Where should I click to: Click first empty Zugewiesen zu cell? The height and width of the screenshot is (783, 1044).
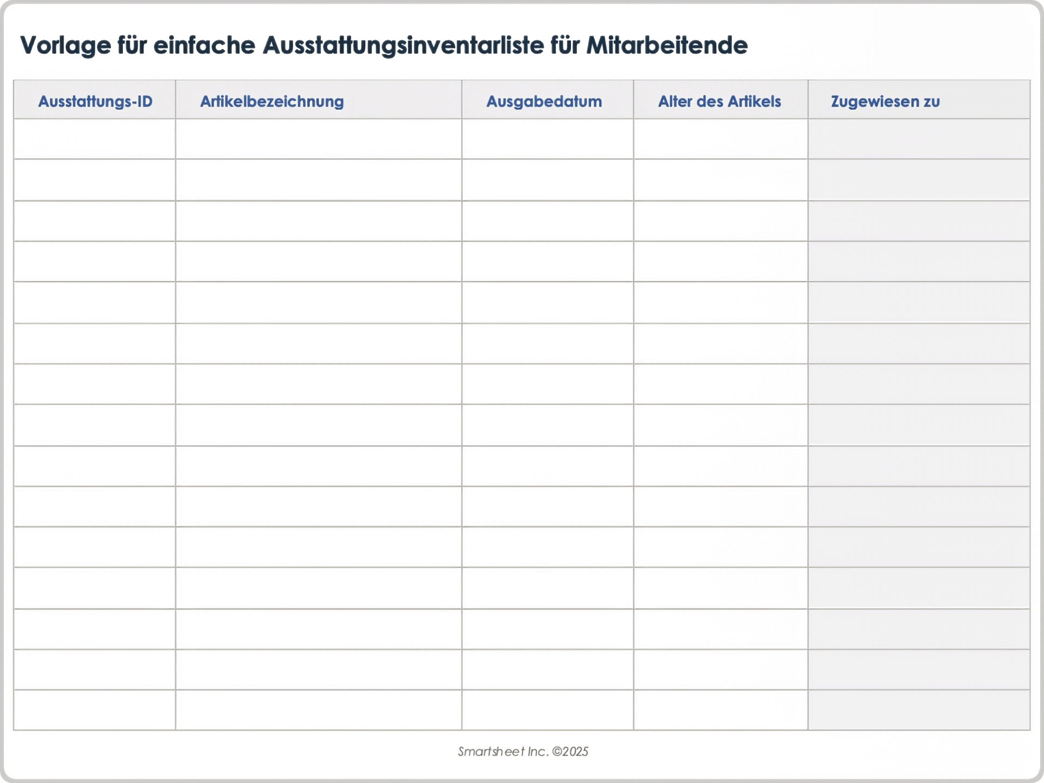click(x=919, y=139)
